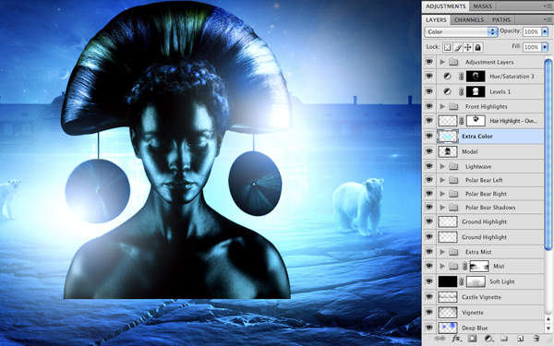Click the trash delete layer icon

[x=536, y=339]
